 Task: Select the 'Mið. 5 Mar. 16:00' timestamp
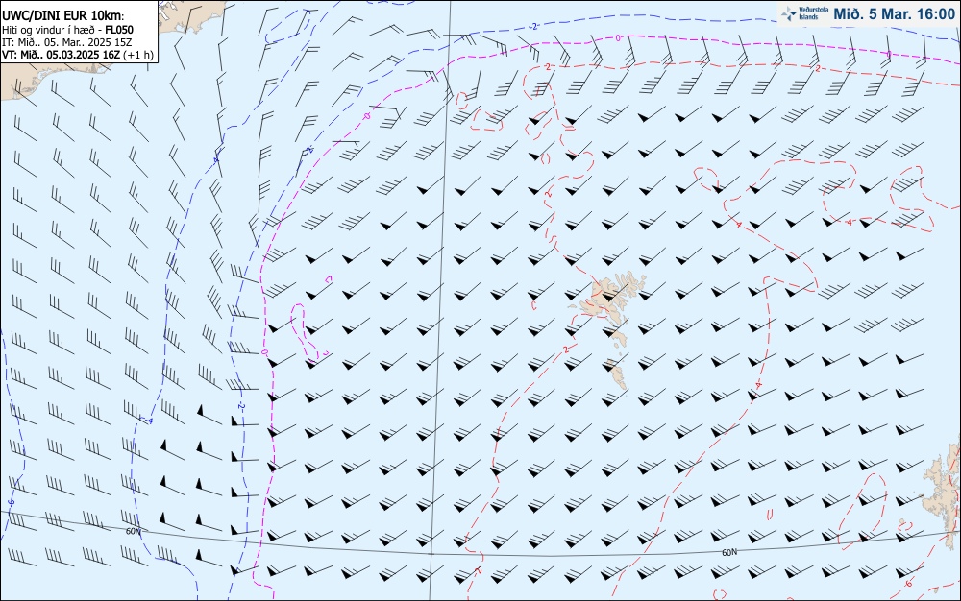click(894, 14)
